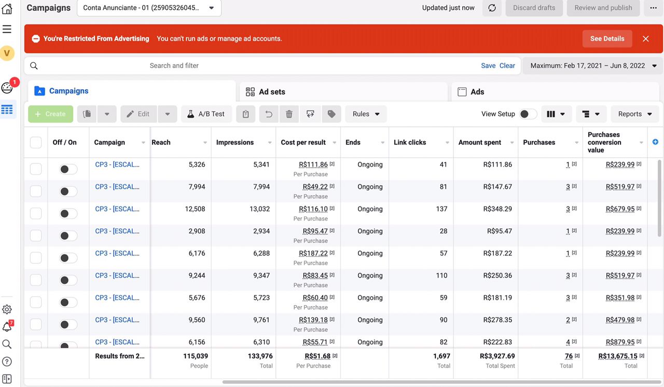Open the sidebar search magnifier icon
Screen dimensions: 664x387
[7, 344]
